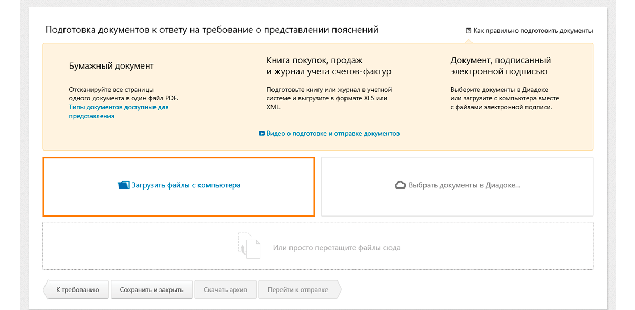Viewport: 635px width, 310px height.
Task: Click the paragraph mentioning XLS или XML
Action: 329,98
